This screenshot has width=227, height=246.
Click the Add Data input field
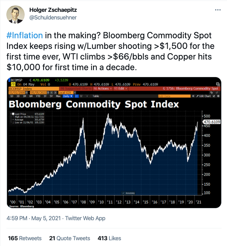click(174, 96)
